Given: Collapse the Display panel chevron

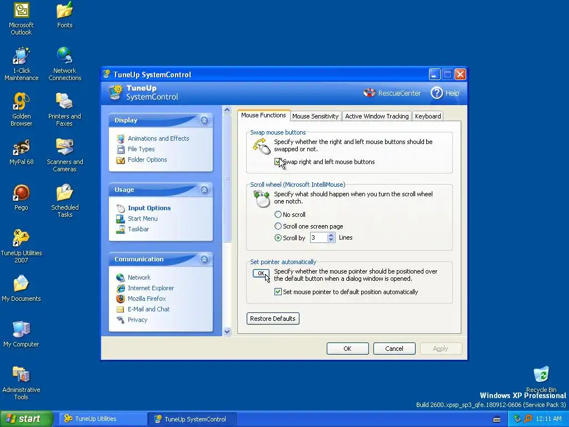Looking at the screenshot, I should pyautogui.click(x=204, y=121).
